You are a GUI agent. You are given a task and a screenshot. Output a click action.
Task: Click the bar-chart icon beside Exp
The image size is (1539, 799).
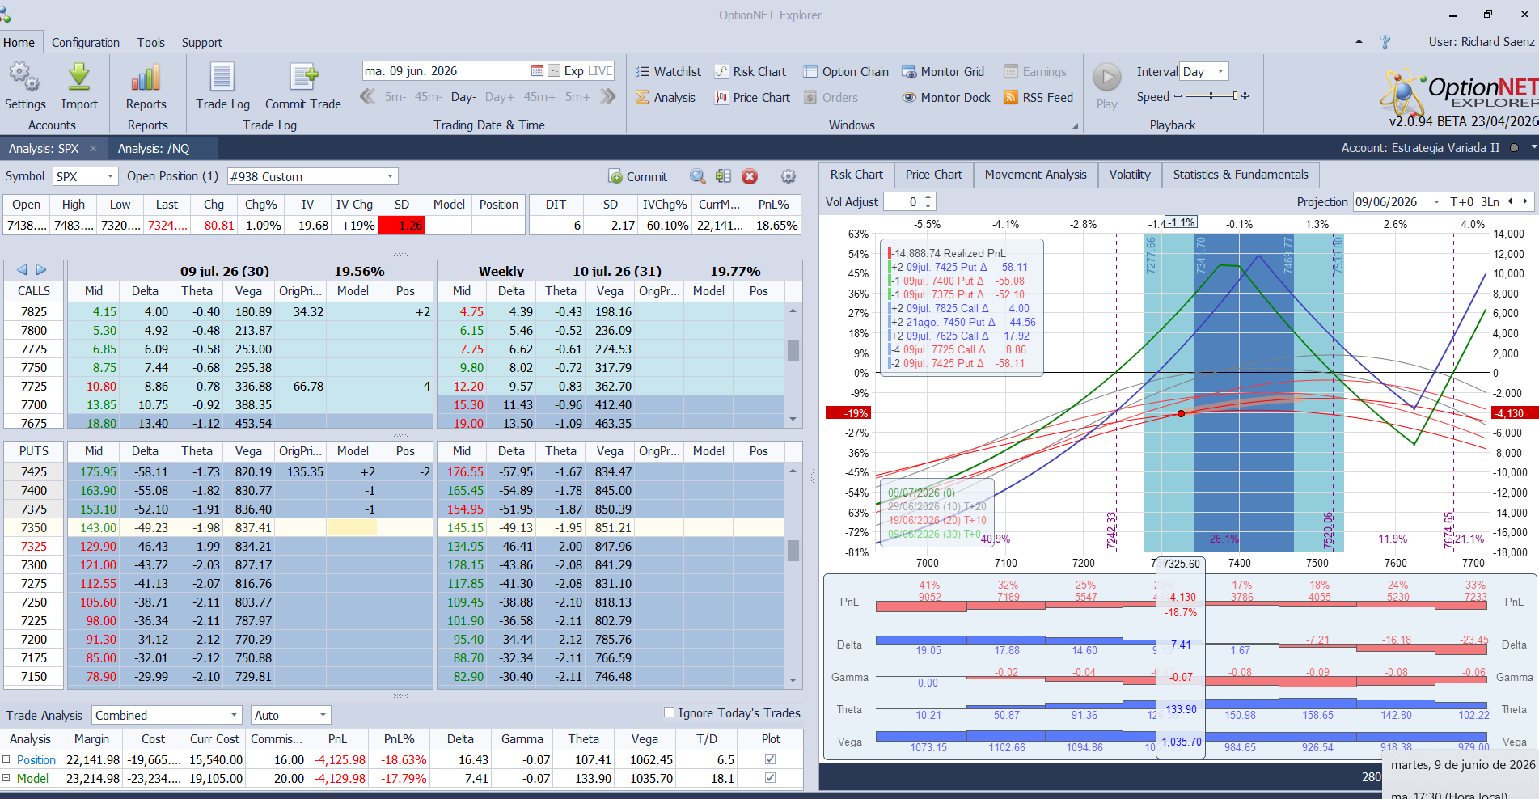pyautogui.click(x=554, y=70)
